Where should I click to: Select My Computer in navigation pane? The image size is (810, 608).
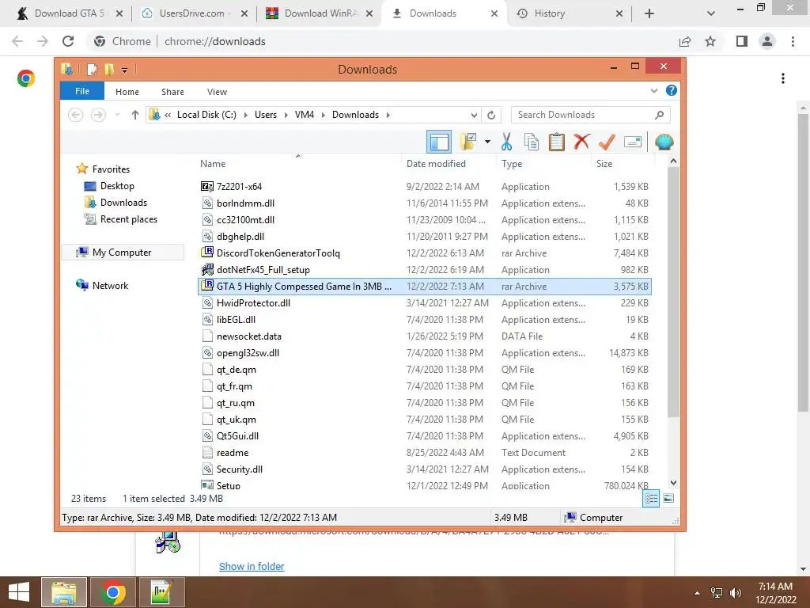[x=122, y=253]
